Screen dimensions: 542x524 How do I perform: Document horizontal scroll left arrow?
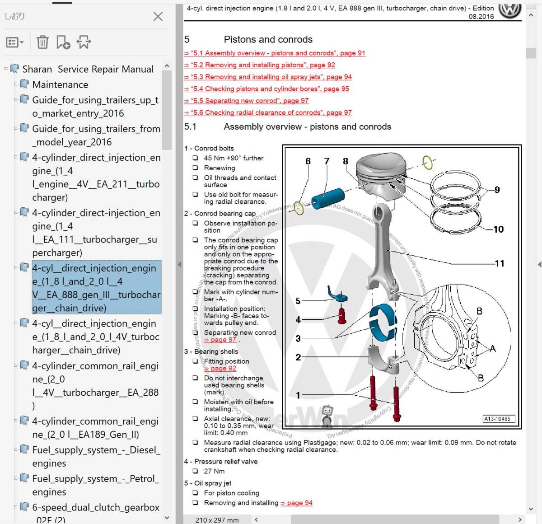(257, 519)
